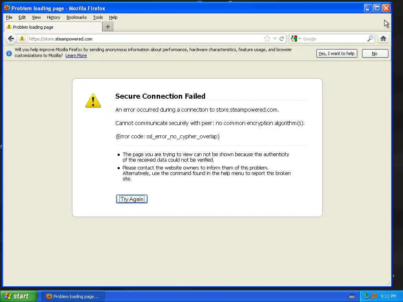Open the Edit menu

tap(22, 17)
